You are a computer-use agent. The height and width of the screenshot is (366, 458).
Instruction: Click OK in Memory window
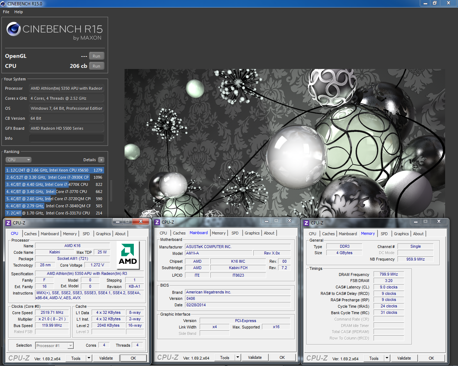pos(432,358)
